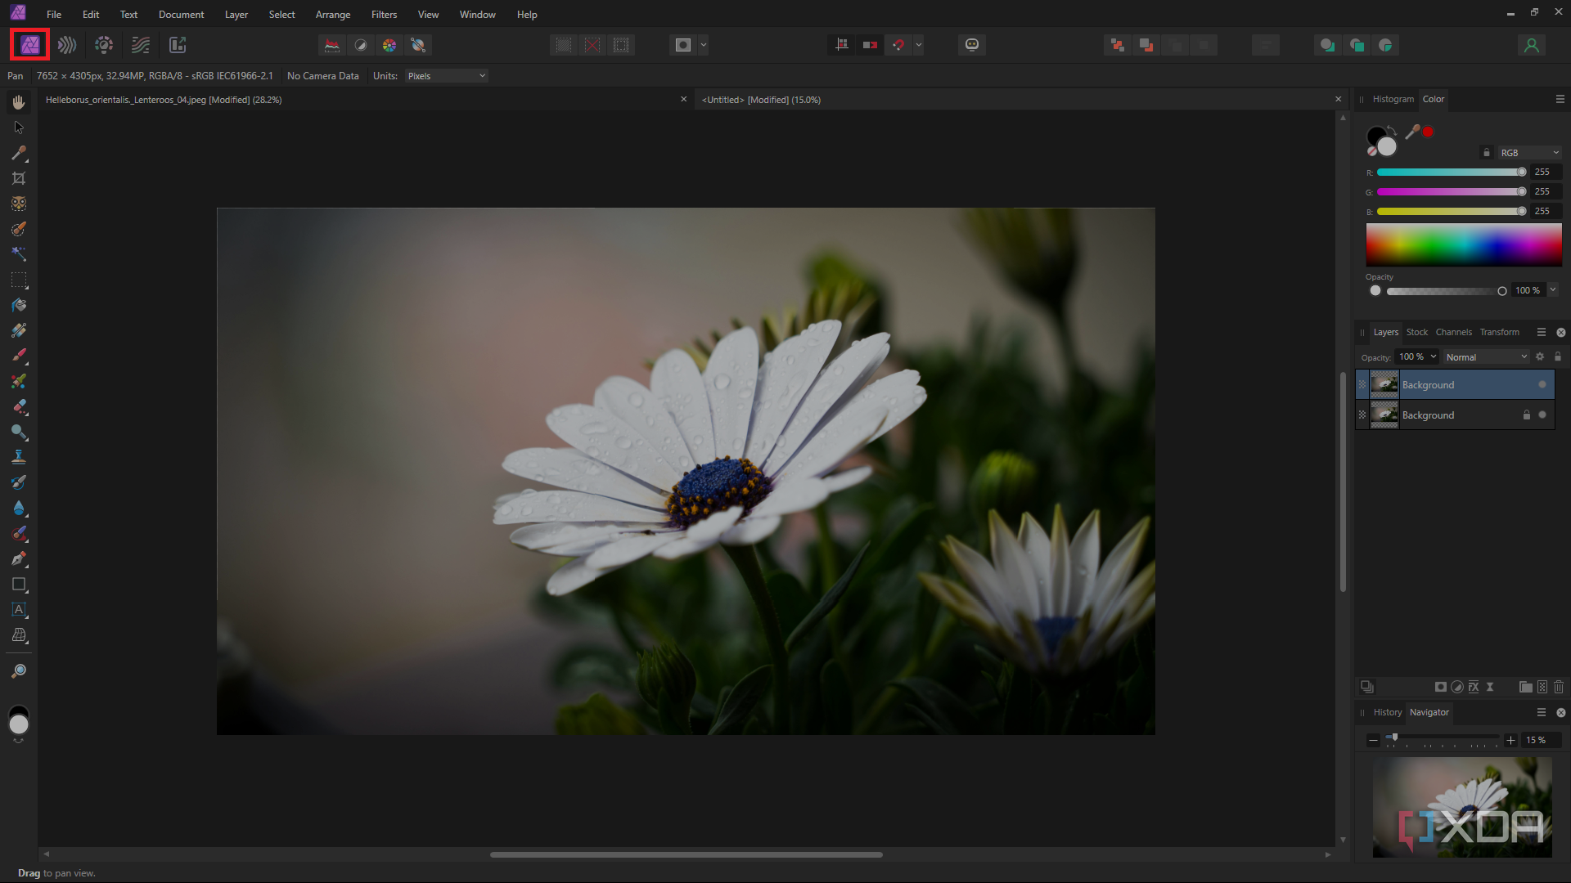Add a layer effects (fx) icon
This screenshot has width=1571, height=883.
click(1474, 687)
